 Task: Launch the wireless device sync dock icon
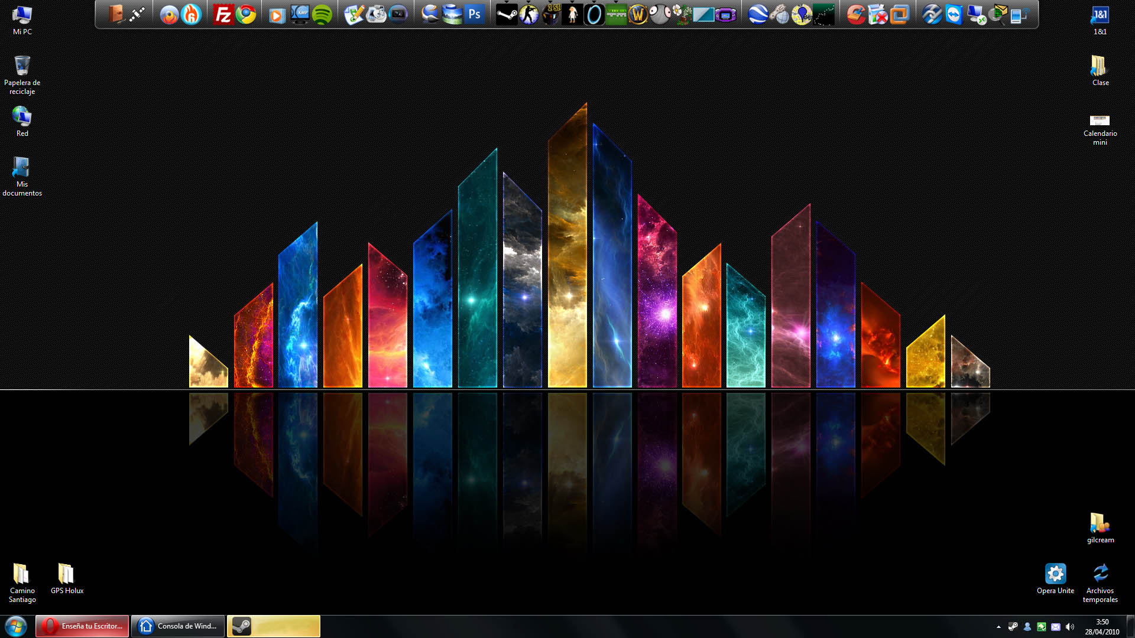click(x=1020, y=14)
